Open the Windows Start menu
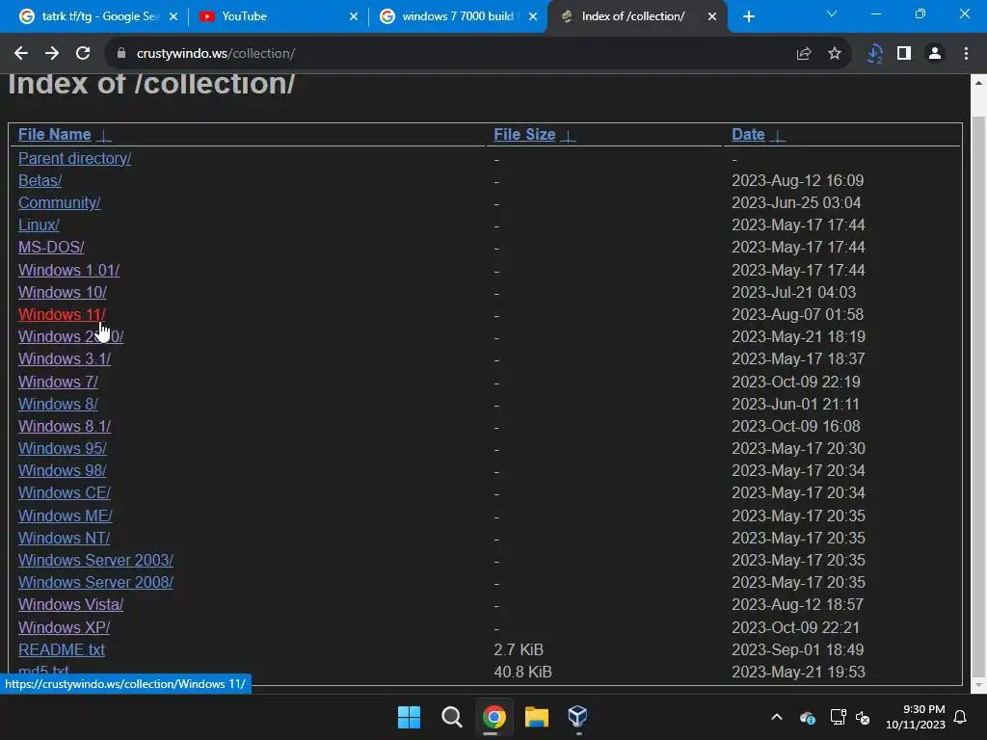 (409, 717)
